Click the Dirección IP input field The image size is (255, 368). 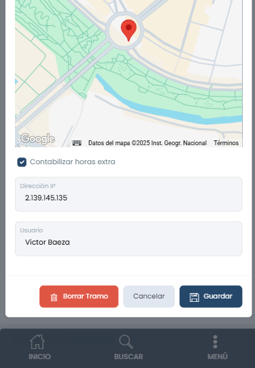click(x=129, y=194)
